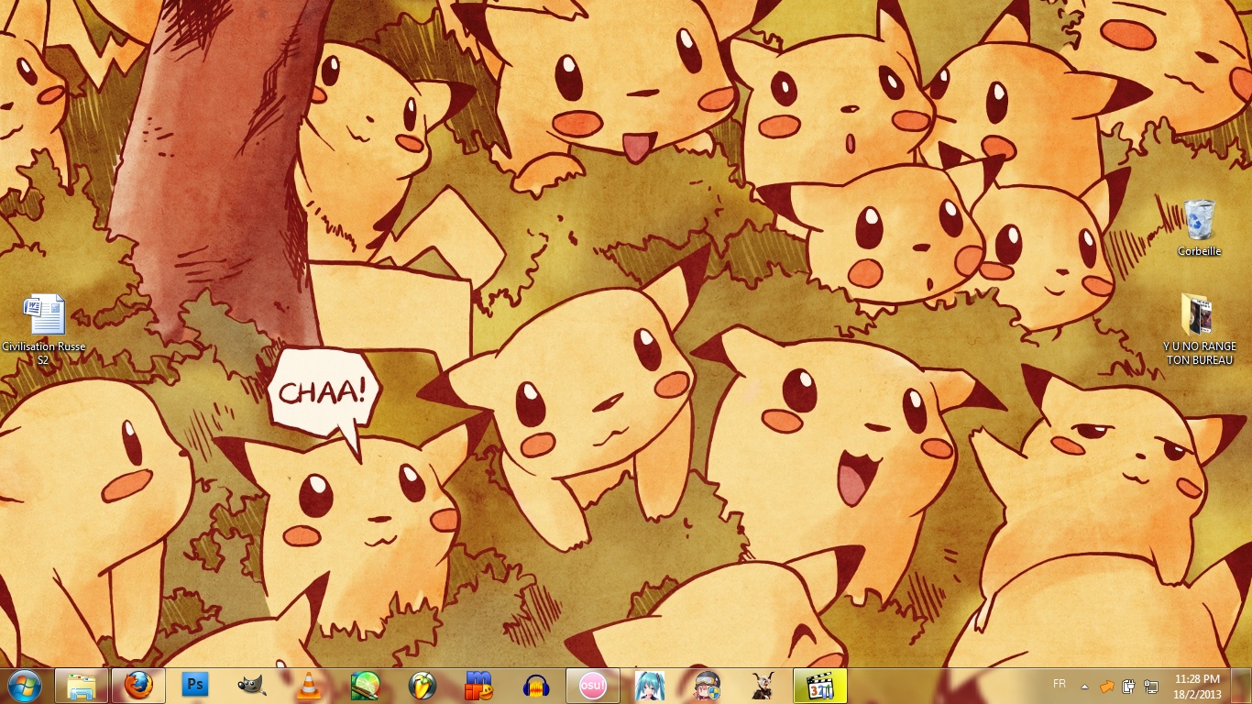
Task: Click the green round icon next to VLC
Action: [x=366, y=686]
